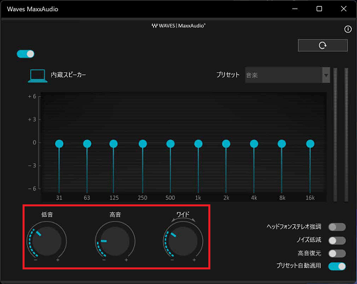
Task: Click the プリセット dropdown arrow
Action: pyautogui.click(x=326, y=75)
